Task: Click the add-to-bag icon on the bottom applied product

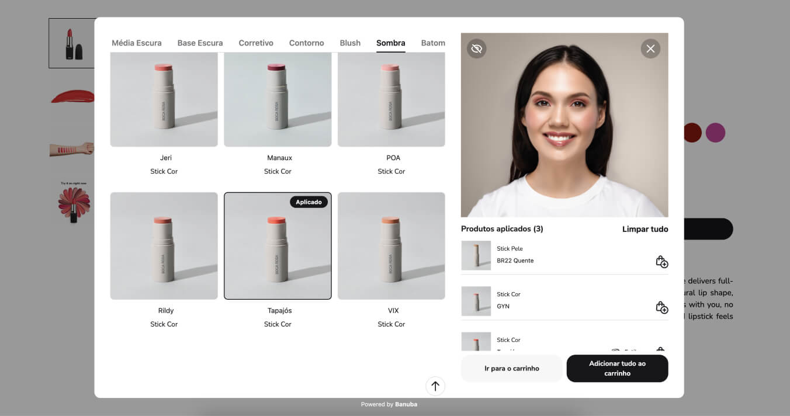Action: pyautogui.click(x=660, y=349)
